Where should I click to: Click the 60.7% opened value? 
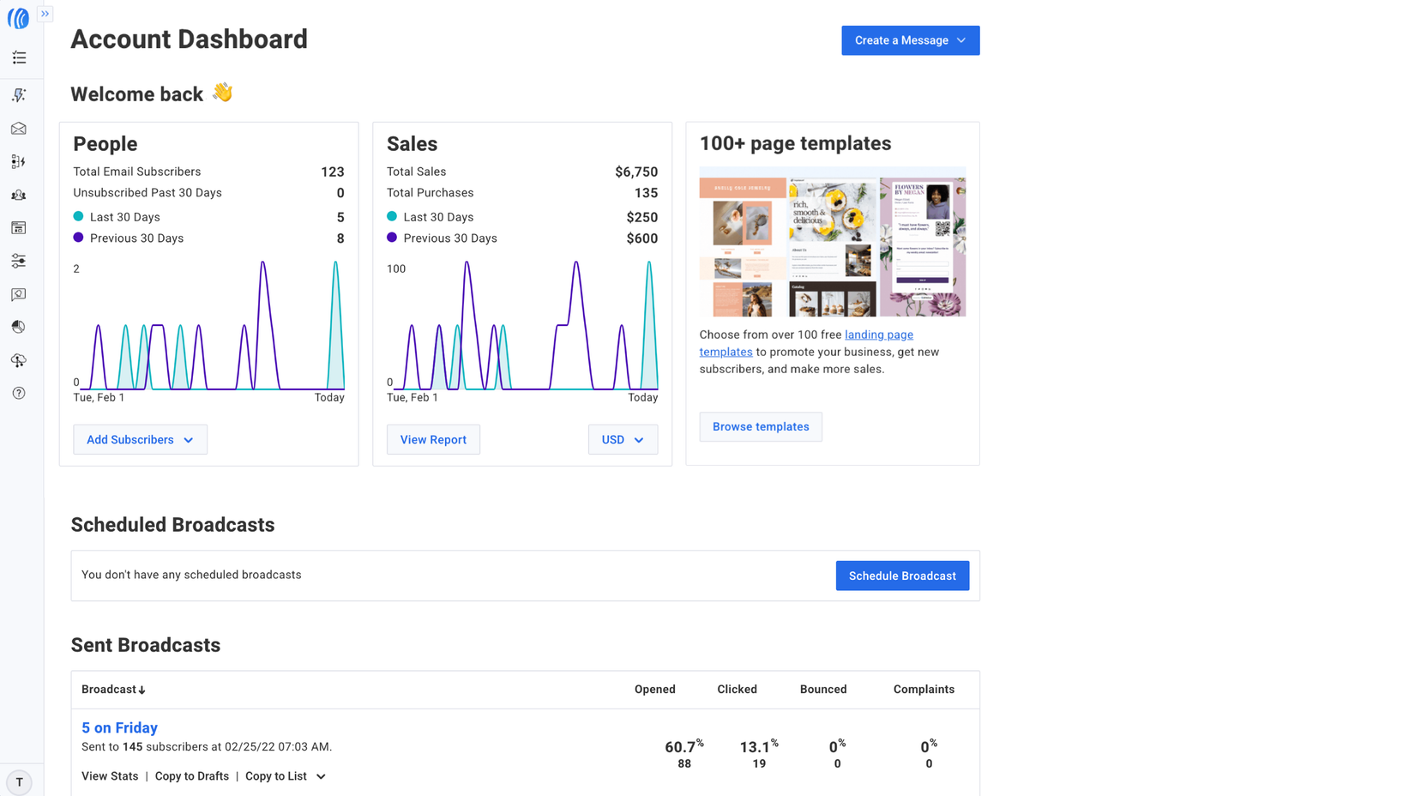coord(684,746)
